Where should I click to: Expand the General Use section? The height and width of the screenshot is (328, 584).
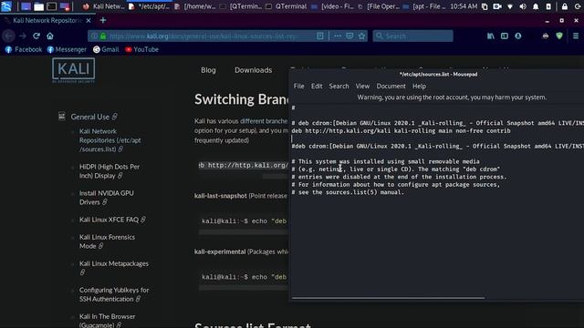(89, 117)
